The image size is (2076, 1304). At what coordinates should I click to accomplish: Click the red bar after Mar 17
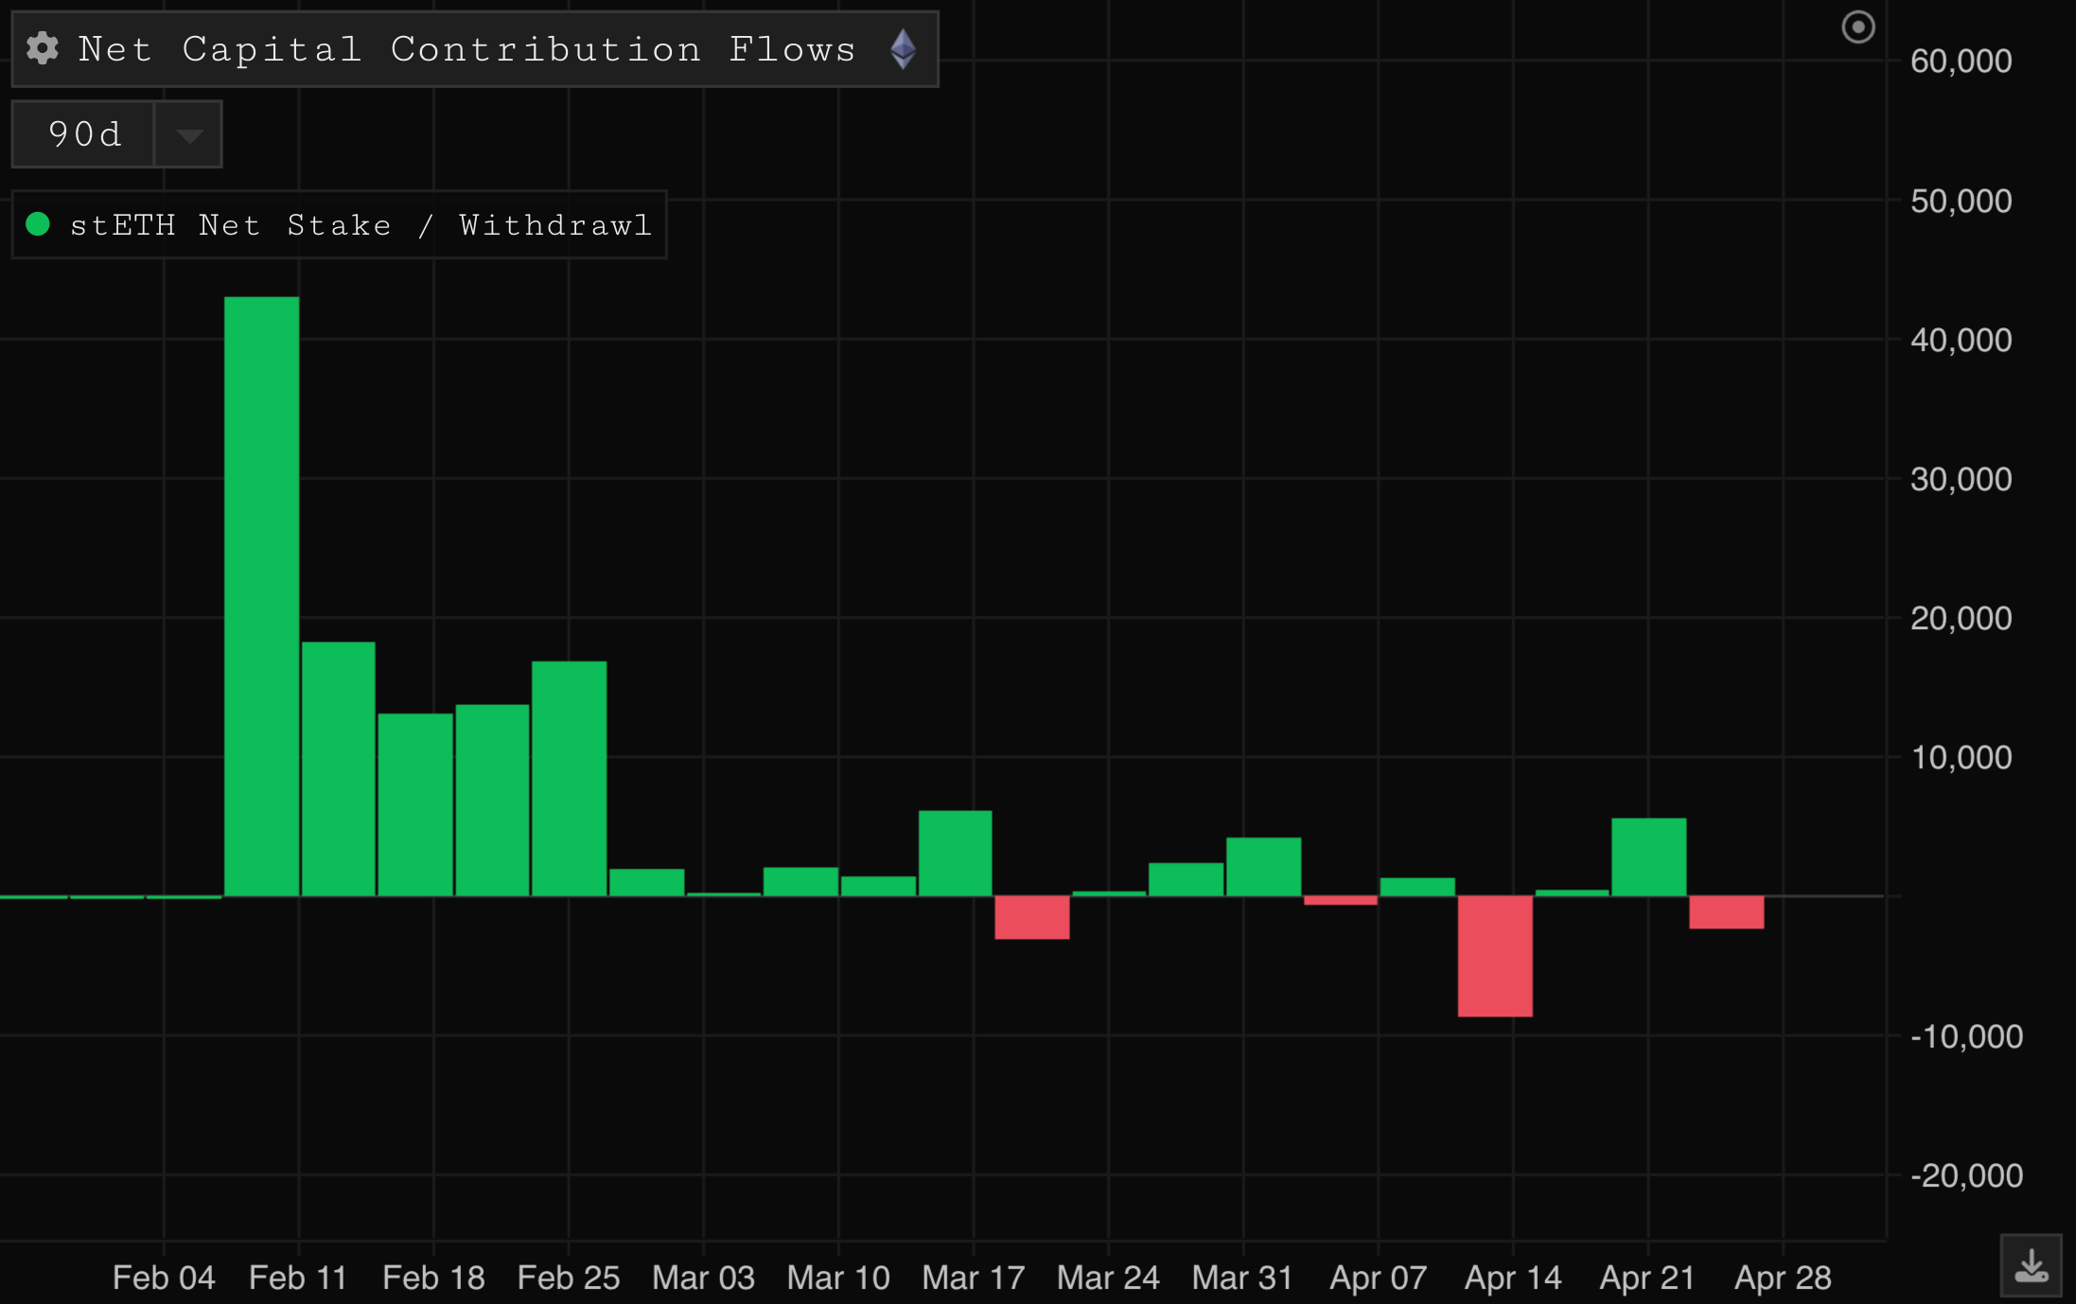[1032, 917]
